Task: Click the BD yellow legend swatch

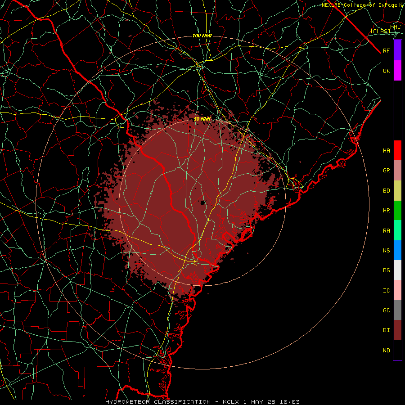Action: [397, 191]
